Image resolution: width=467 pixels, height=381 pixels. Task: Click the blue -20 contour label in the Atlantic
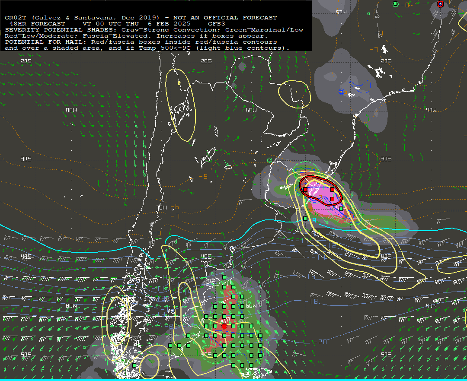pos(320,342)
